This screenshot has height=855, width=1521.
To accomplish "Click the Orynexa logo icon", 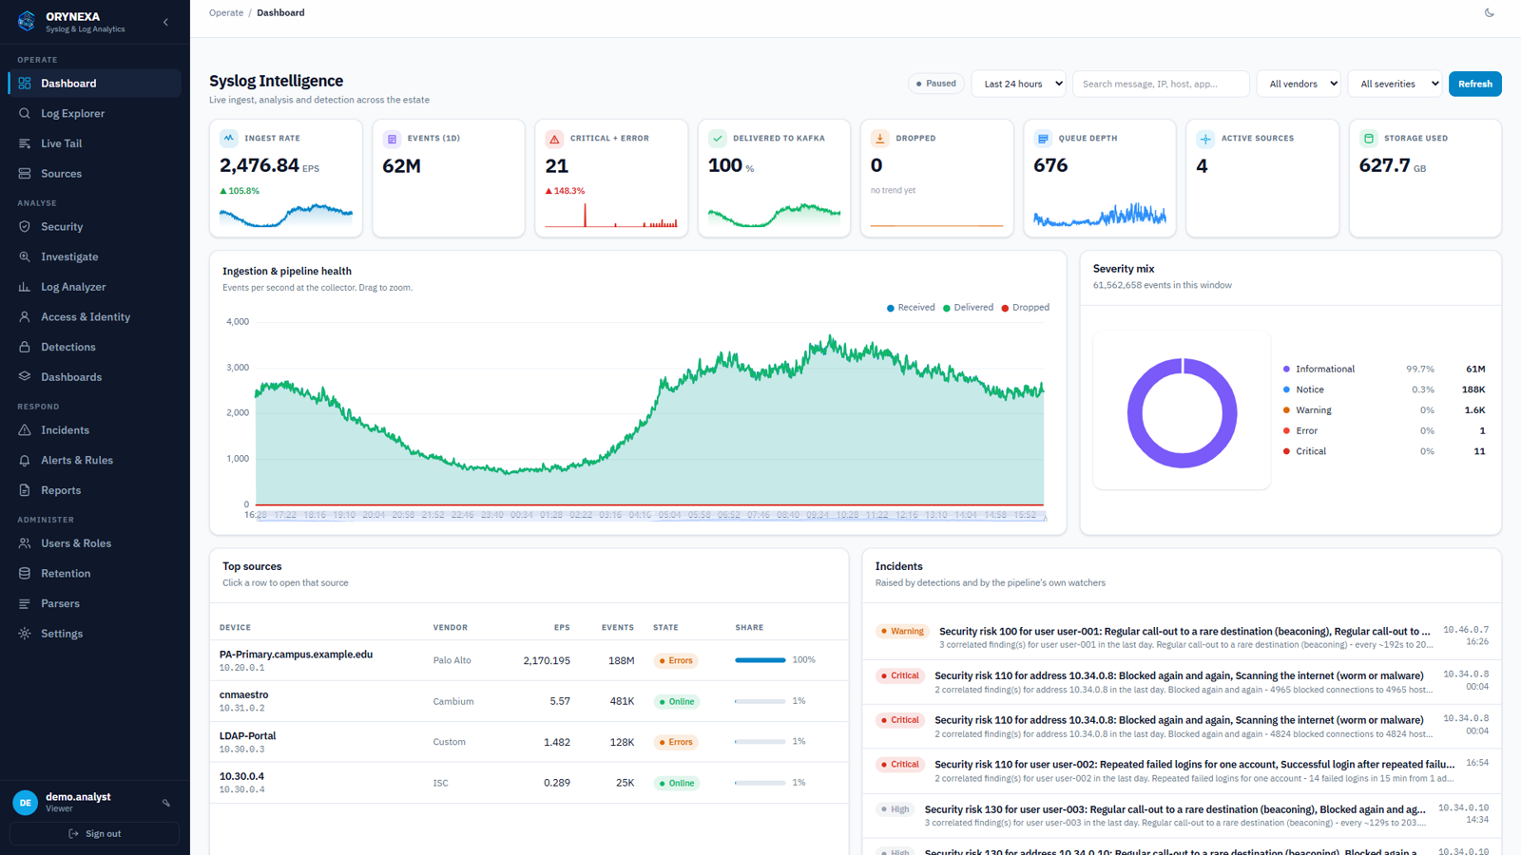I will pyautogui.click(x=27, y=21).
